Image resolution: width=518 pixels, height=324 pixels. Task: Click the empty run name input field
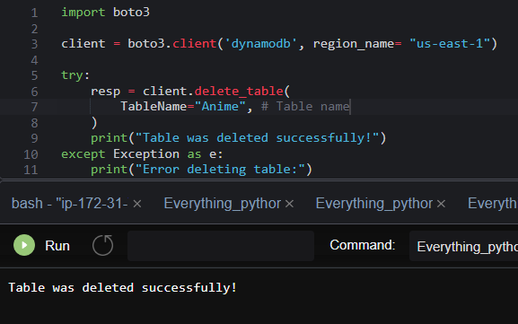(x=221, y=246)
